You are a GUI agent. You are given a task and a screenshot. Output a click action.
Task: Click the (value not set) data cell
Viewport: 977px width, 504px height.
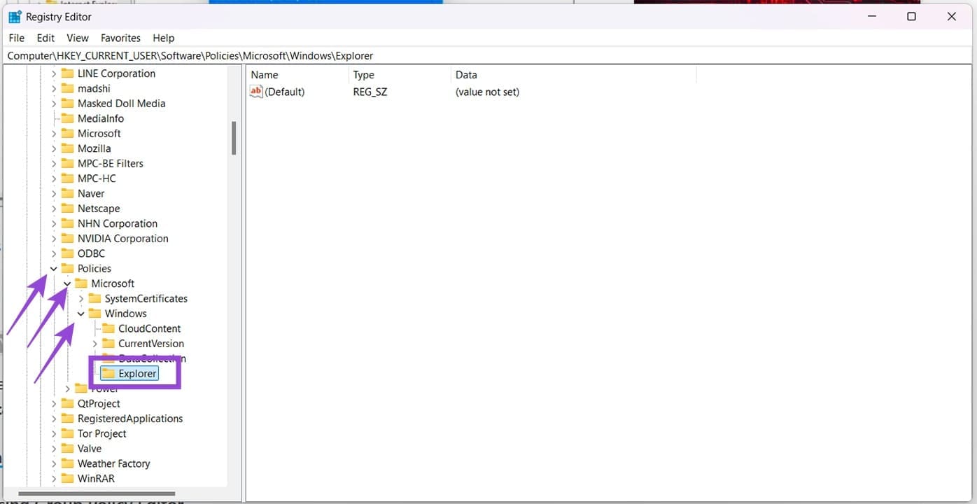487,92
